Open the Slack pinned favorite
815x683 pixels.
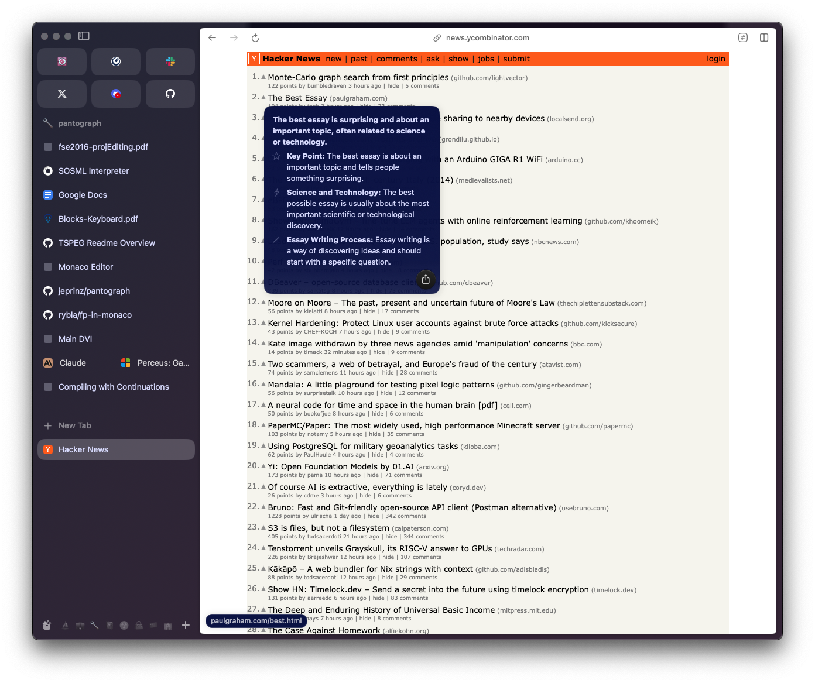click(170, 61)
